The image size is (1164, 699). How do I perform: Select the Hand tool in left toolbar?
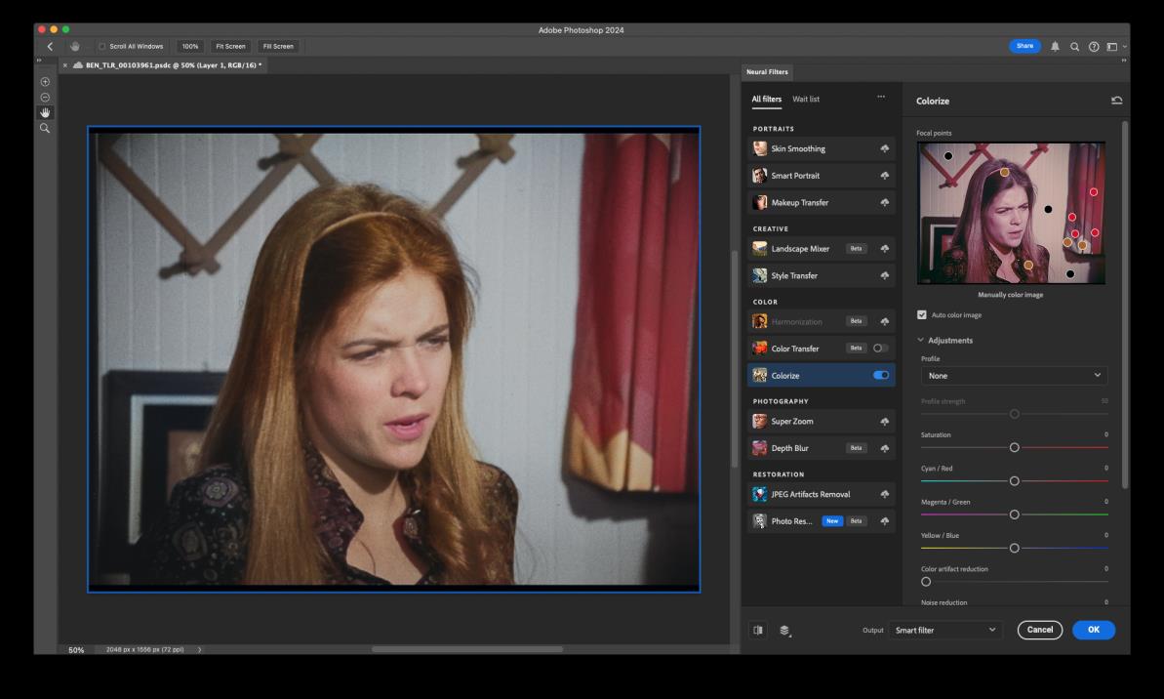pyautogui.click(x=45, y=112)
